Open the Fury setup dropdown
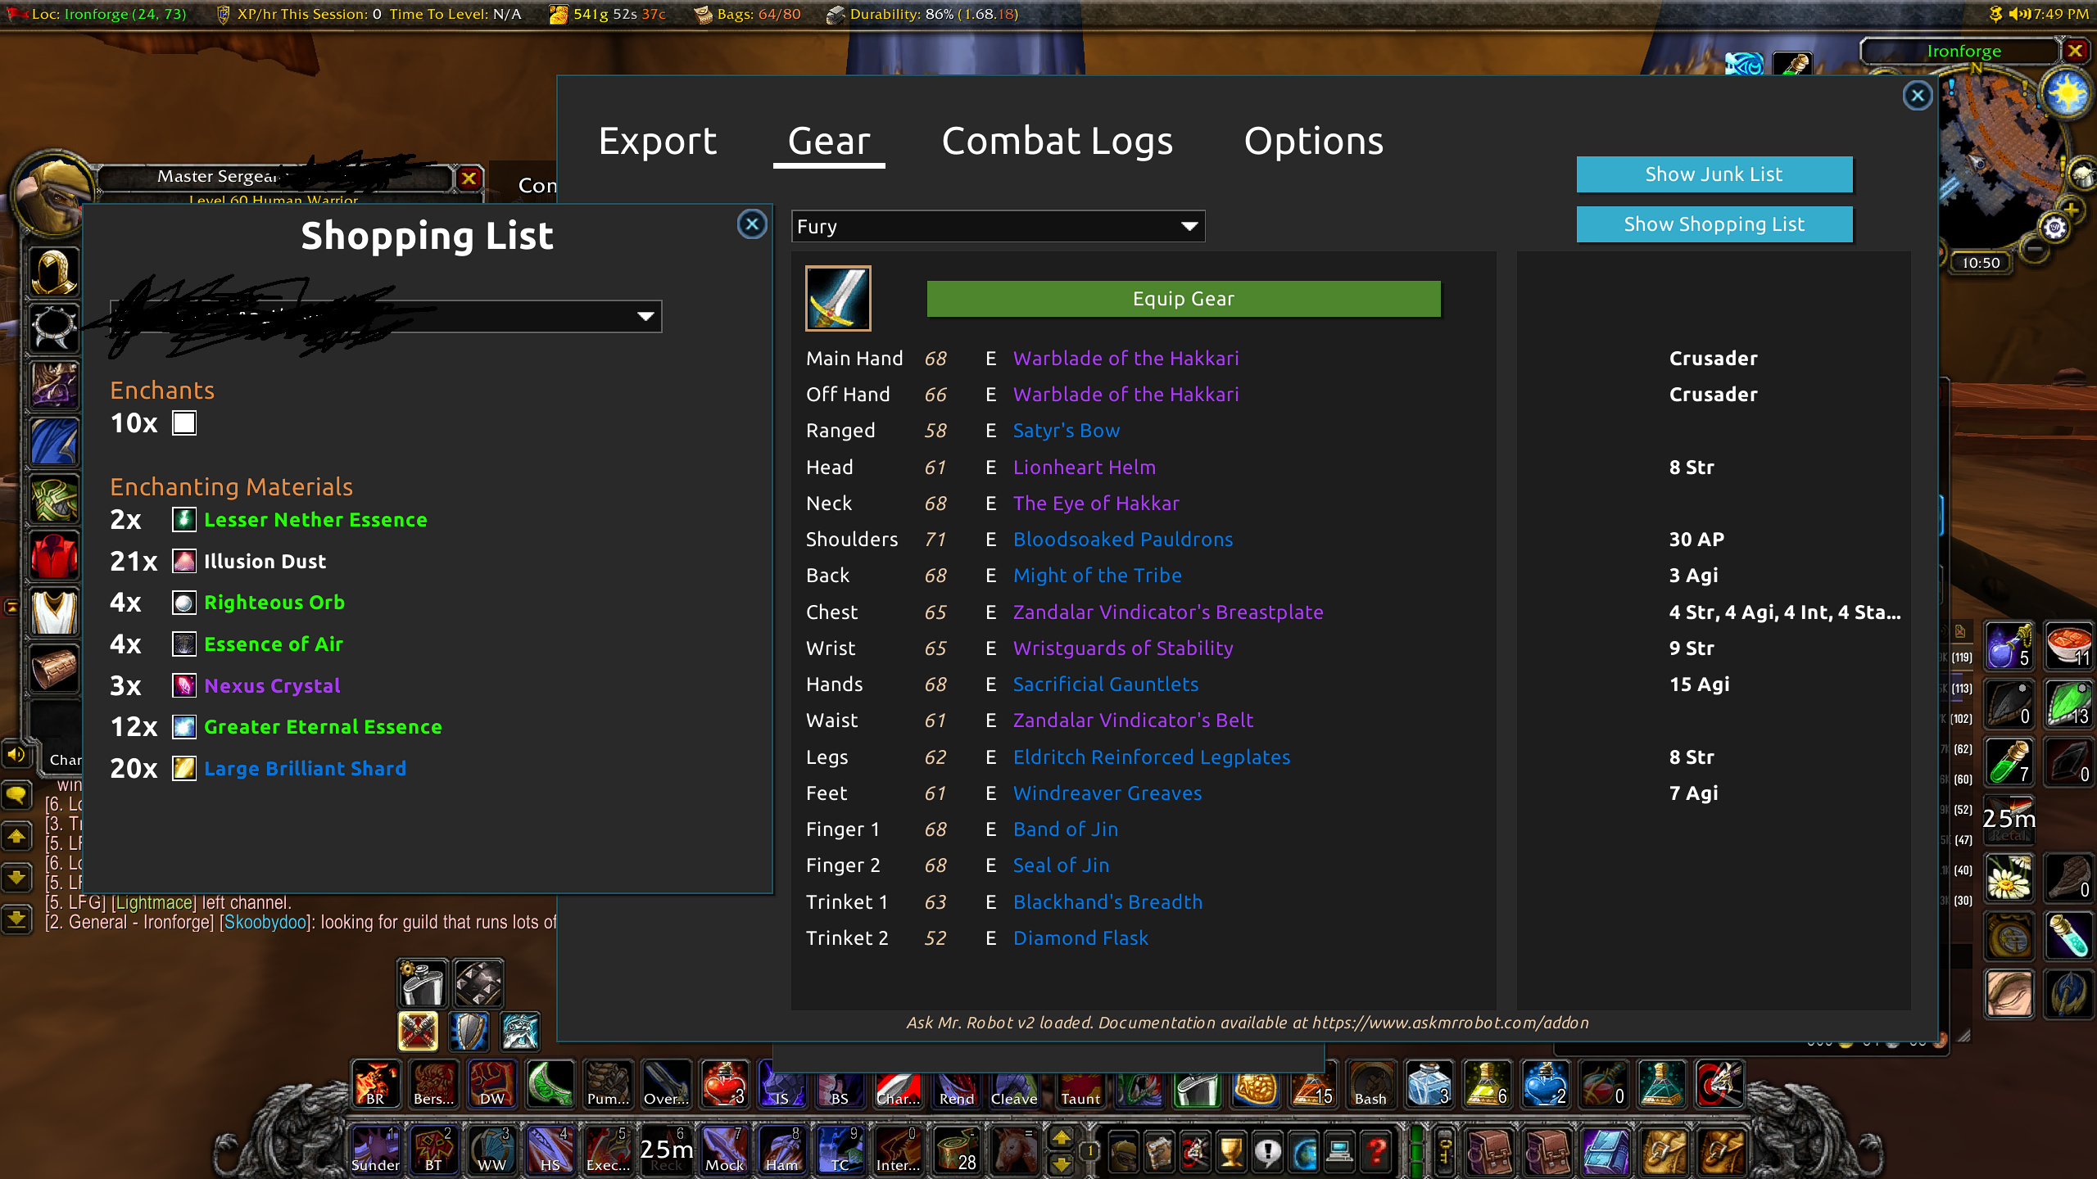 [x=998, y=226]
